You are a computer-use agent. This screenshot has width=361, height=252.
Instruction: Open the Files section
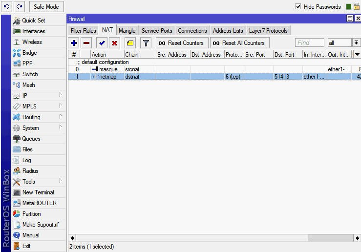[39, 149]
